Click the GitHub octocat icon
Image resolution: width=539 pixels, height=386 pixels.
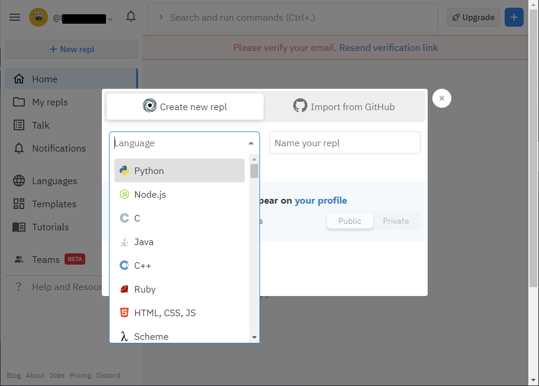click(300, 105)
